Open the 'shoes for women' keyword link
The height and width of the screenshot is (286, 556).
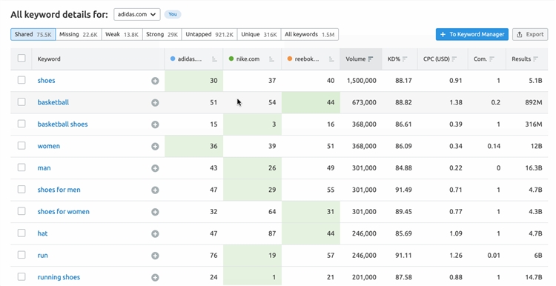[x=64, y=212]
